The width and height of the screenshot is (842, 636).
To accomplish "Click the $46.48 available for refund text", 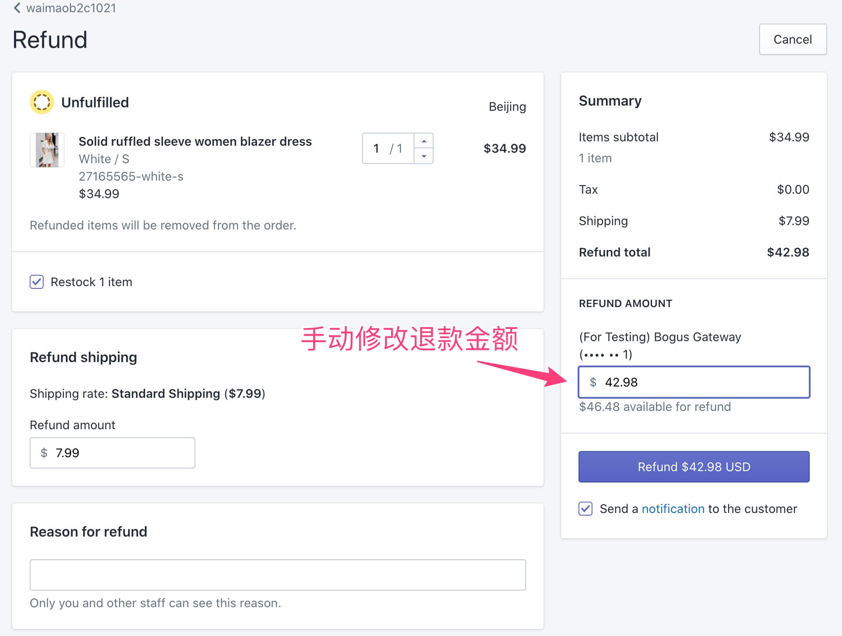I will (x=654, y=407).
